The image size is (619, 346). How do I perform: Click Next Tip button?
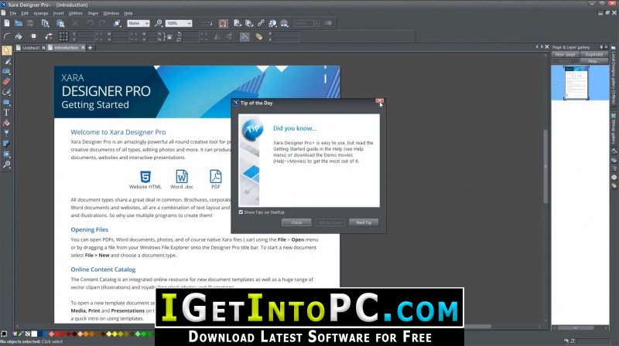pos(364,222)
